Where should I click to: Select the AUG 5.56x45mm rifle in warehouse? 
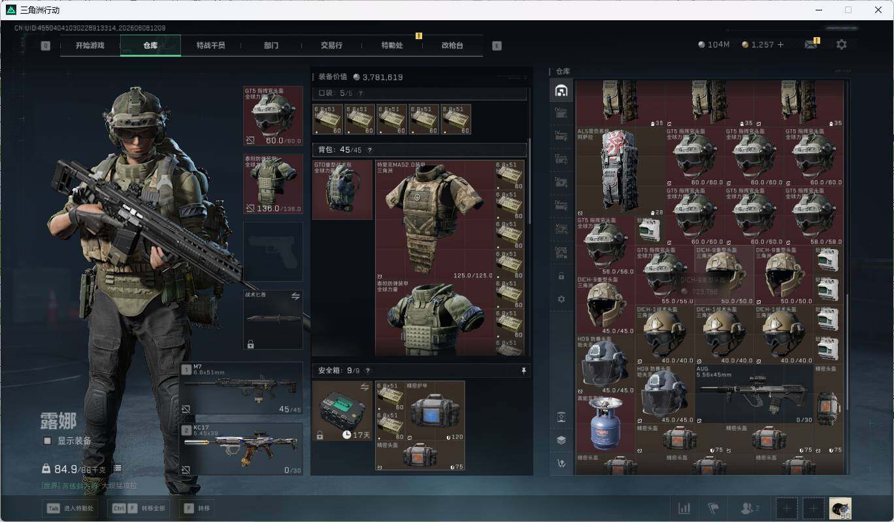[x=753, y=394]
